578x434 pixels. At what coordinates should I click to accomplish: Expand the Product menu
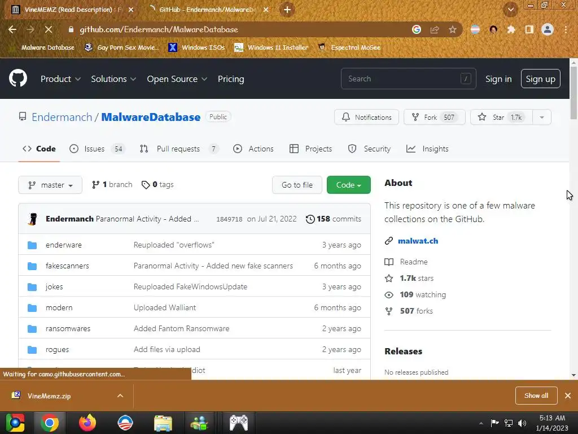tap(60, 79)
